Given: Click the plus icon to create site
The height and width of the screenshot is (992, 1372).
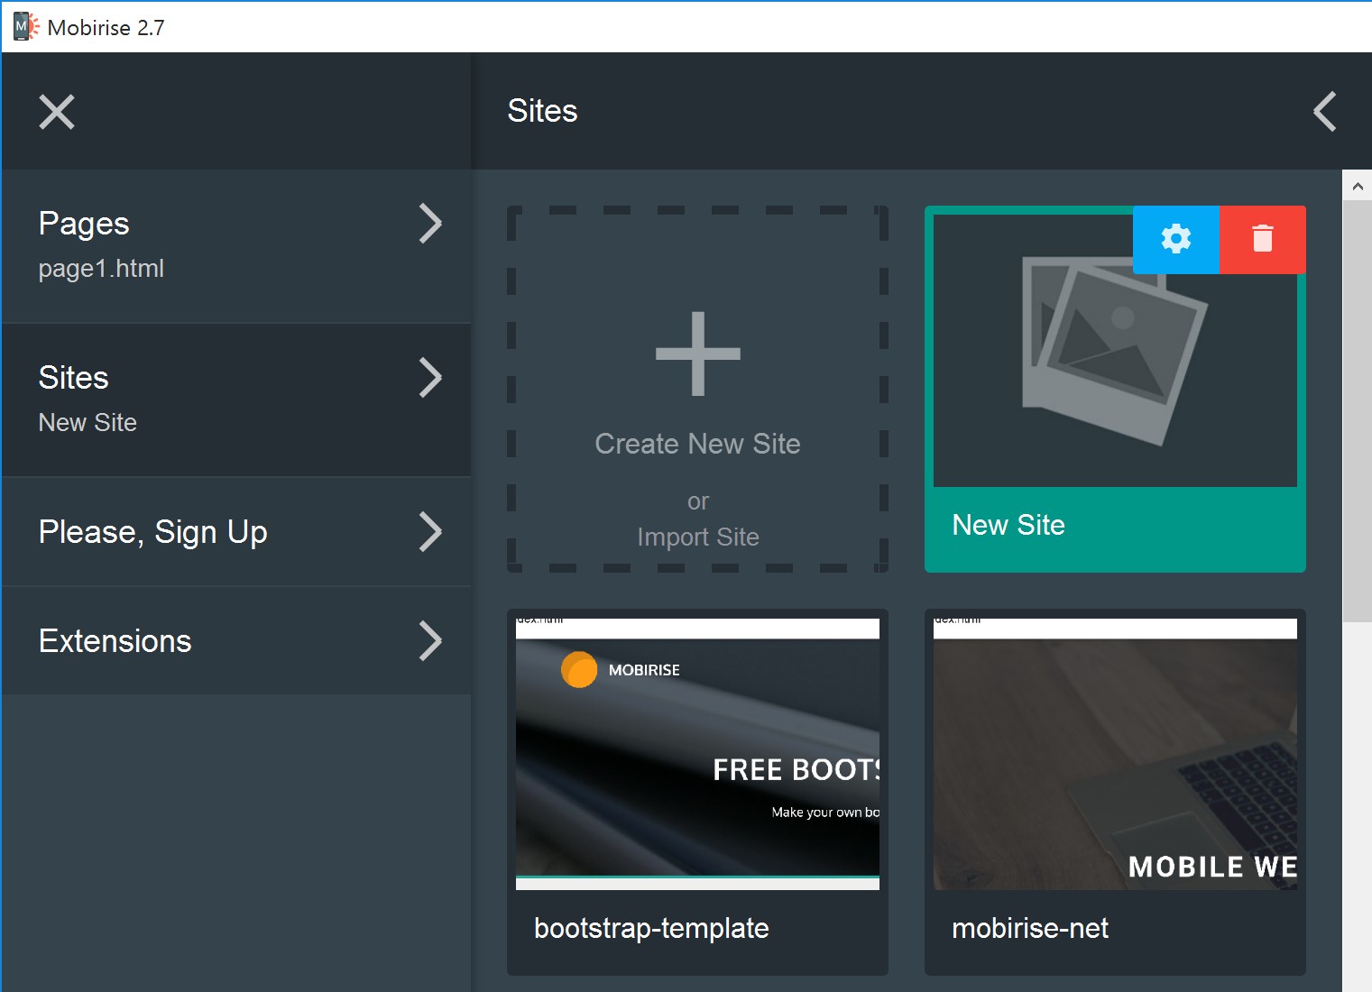Looking at the screenshot, I should click(697, 354).
